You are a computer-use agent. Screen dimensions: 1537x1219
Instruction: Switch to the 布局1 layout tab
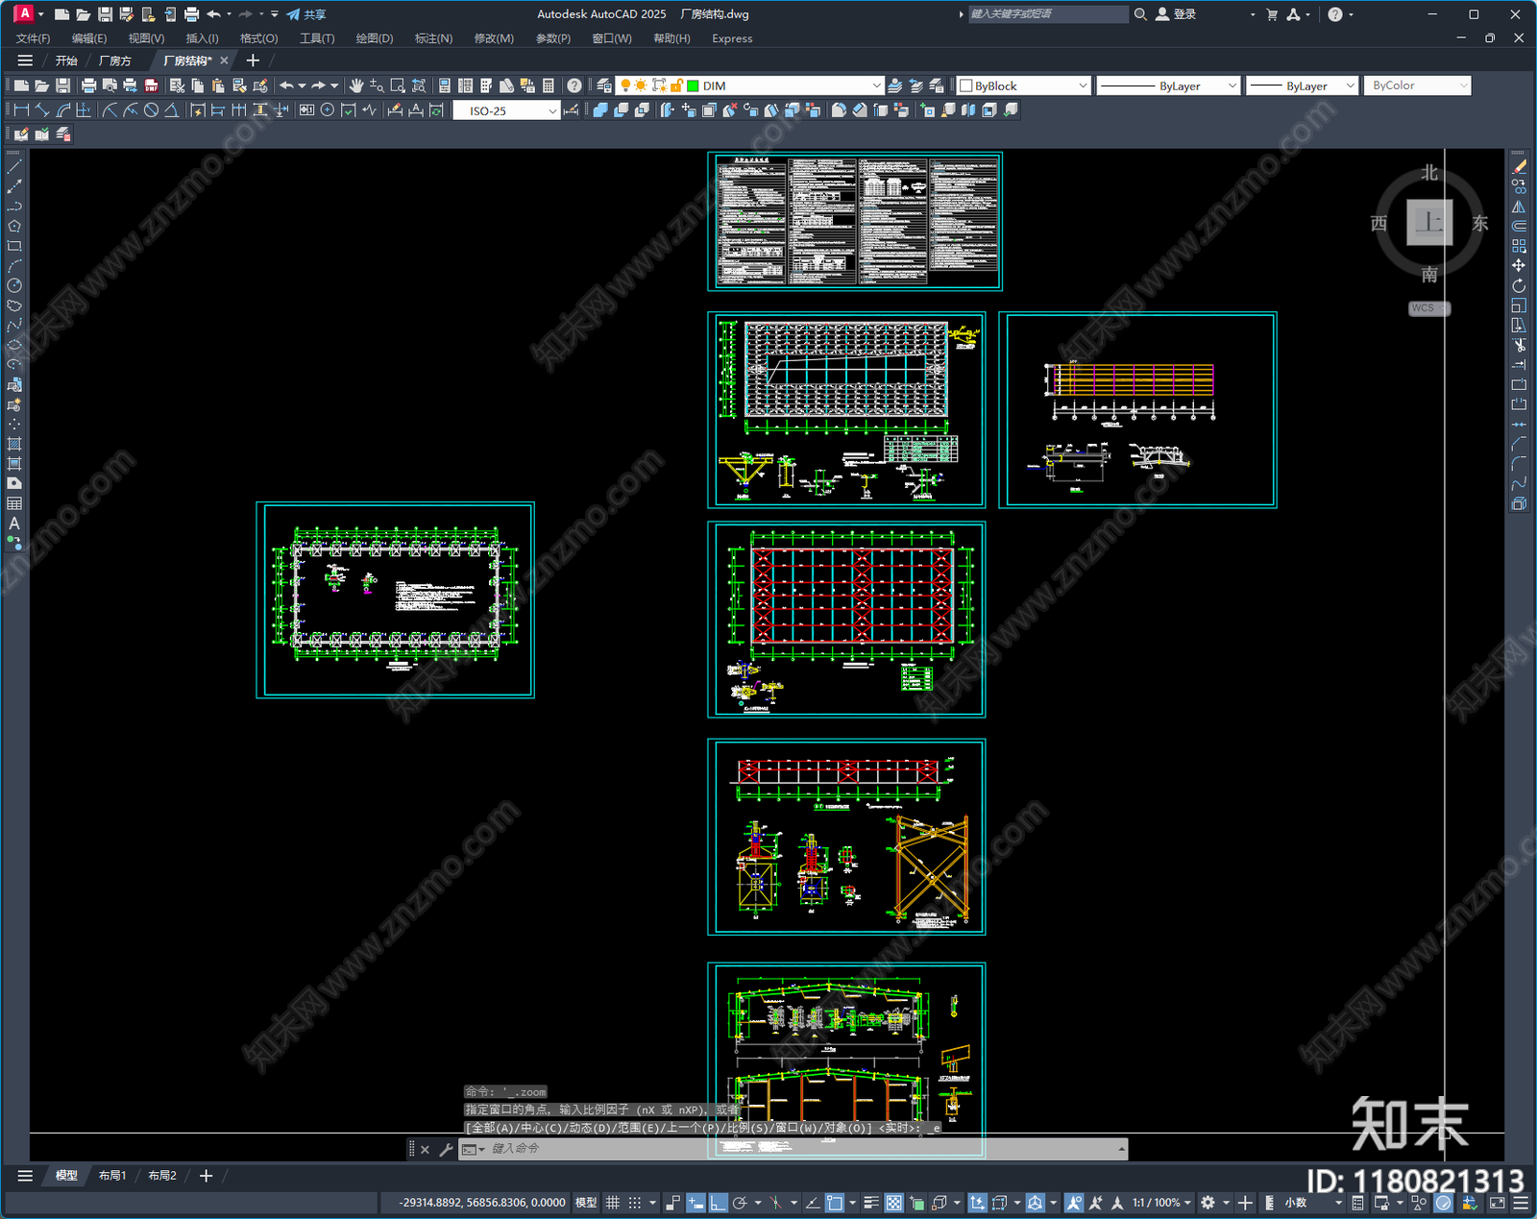tap(111, 1176)
